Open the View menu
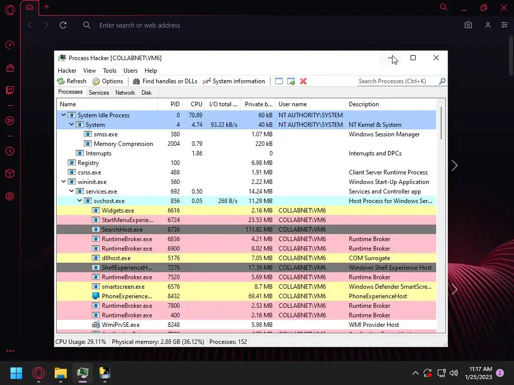The height and width of the screenshot is (385, 514). tap(89, 71)
